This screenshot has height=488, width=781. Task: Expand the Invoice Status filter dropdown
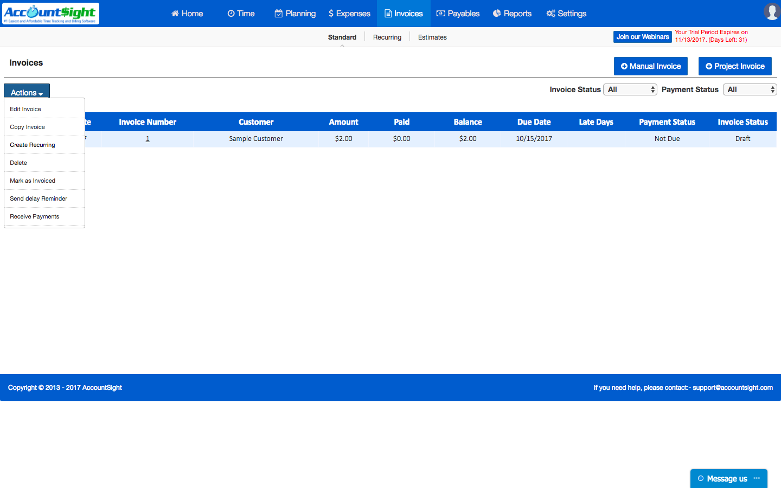pos(630,89)
